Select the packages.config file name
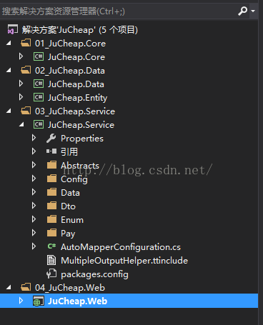The image size is (263, 325). coord(94,274)
